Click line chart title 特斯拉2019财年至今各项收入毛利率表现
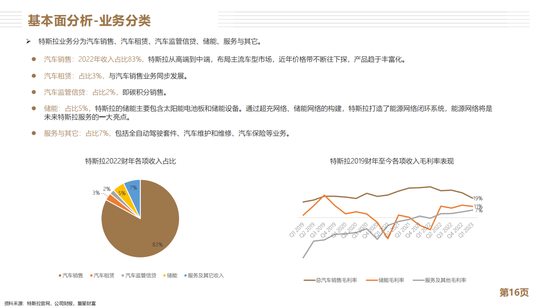 pos(392,161)
